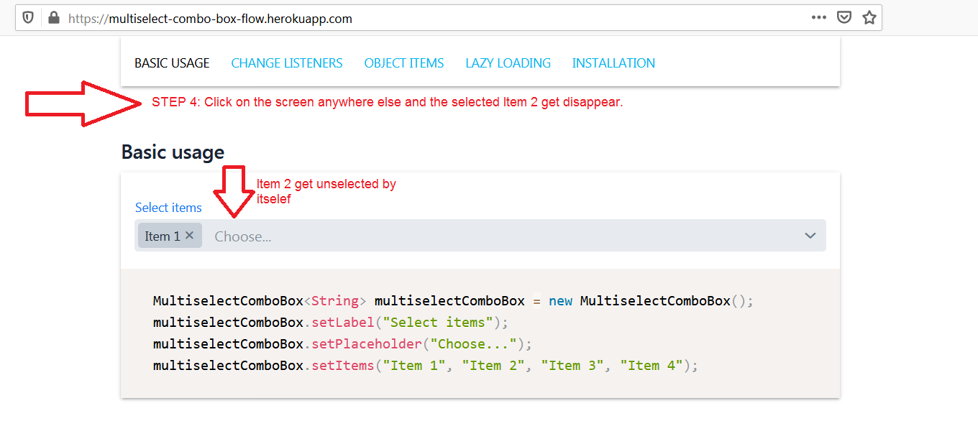Bookmark this page with the star icon
This screenshot has height=434, width=978.
click(869, 18)
